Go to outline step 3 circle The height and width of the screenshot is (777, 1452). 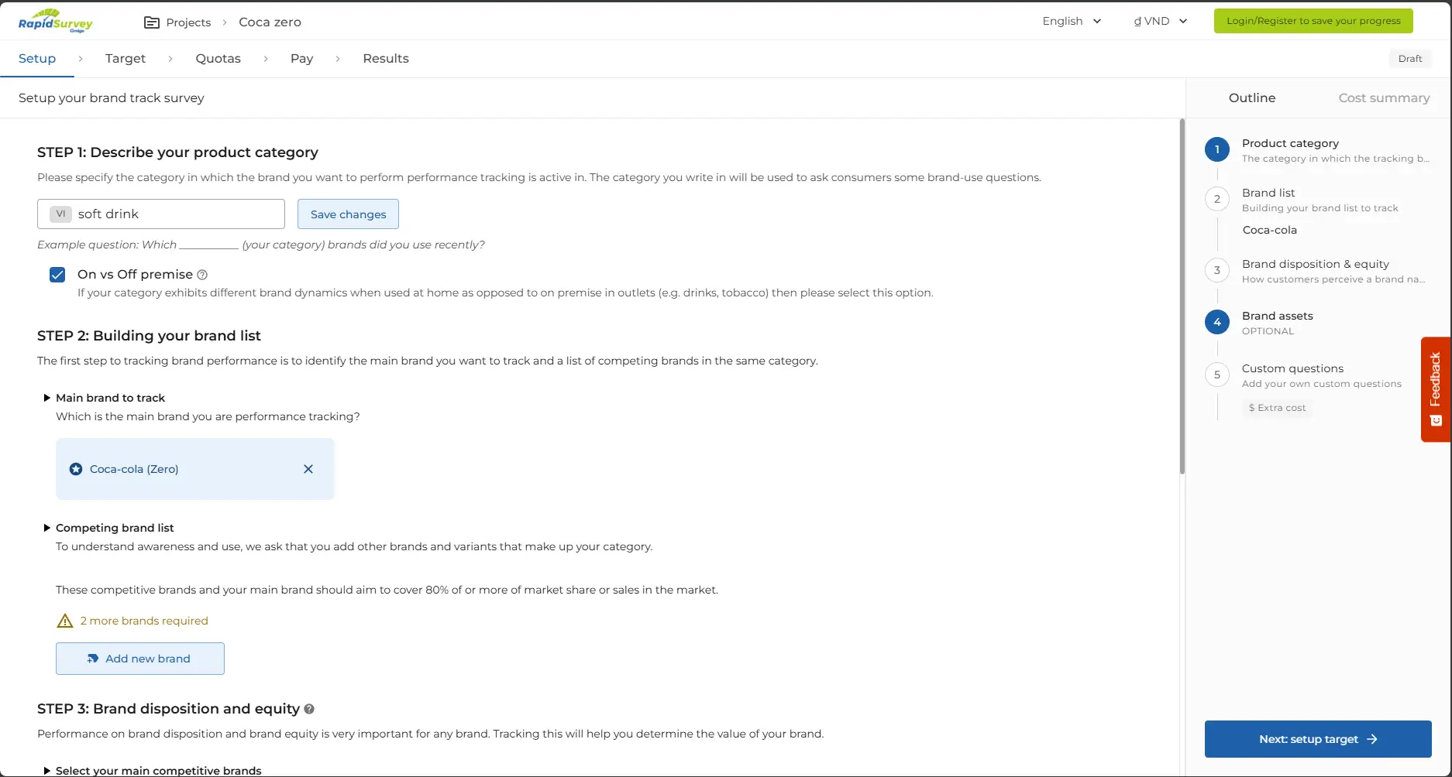[x=1217, y=270]
